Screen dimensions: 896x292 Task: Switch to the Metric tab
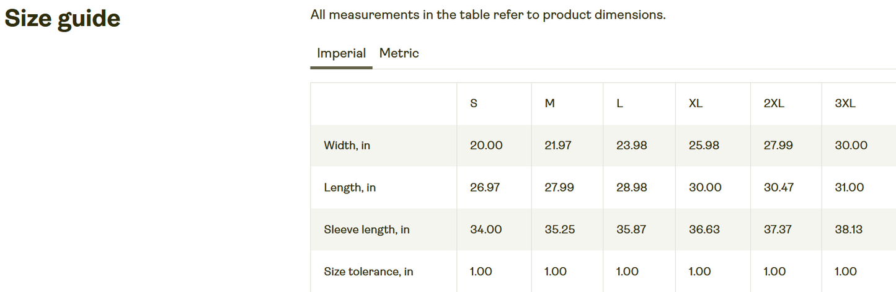[x=399, y=53]
